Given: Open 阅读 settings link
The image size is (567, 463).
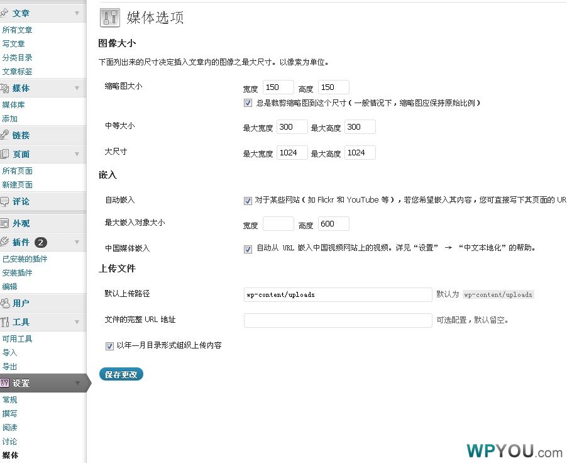Looking at the screenshot, I should 10,428.
